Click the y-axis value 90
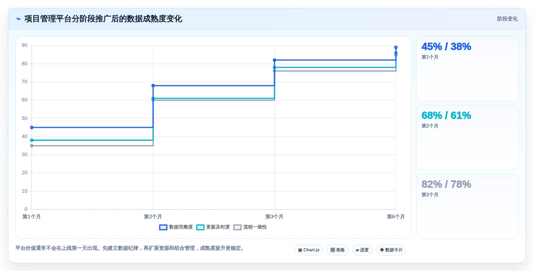The height and width of the screenshot is (271, 534). [24, 45]
